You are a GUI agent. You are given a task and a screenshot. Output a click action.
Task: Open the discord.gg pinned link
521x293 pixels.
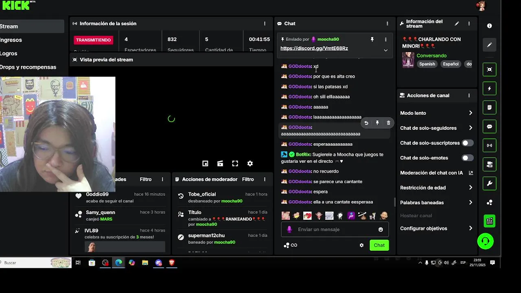pyautogui.click(x=314, y=48)
